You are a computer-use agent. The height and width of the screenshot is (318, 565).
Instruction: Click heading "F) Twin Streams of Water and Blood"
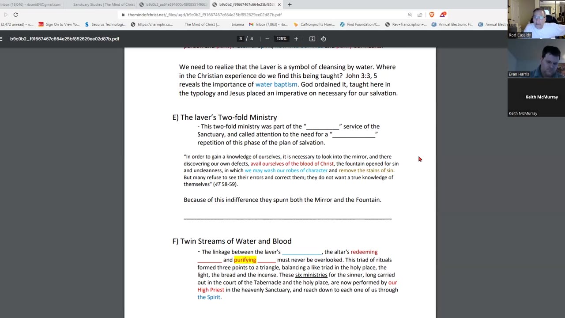(x=232, y=241)
